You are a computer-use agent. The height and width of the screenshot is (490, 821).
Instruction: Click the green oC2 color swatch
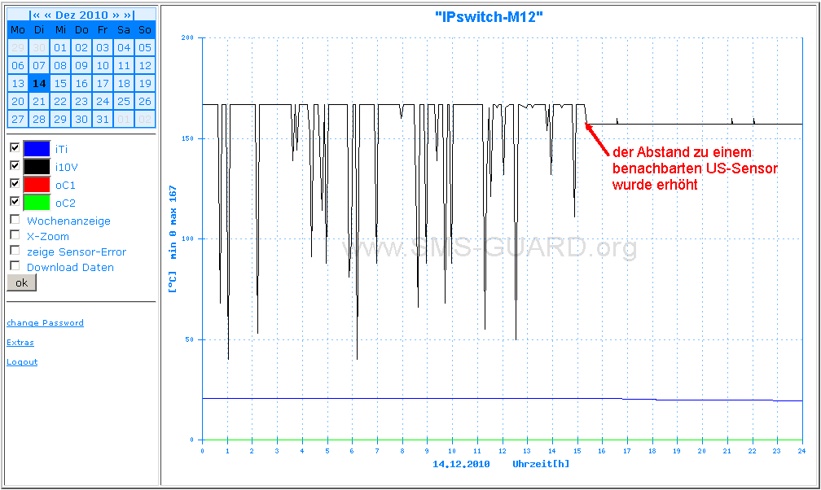point(37,202)
